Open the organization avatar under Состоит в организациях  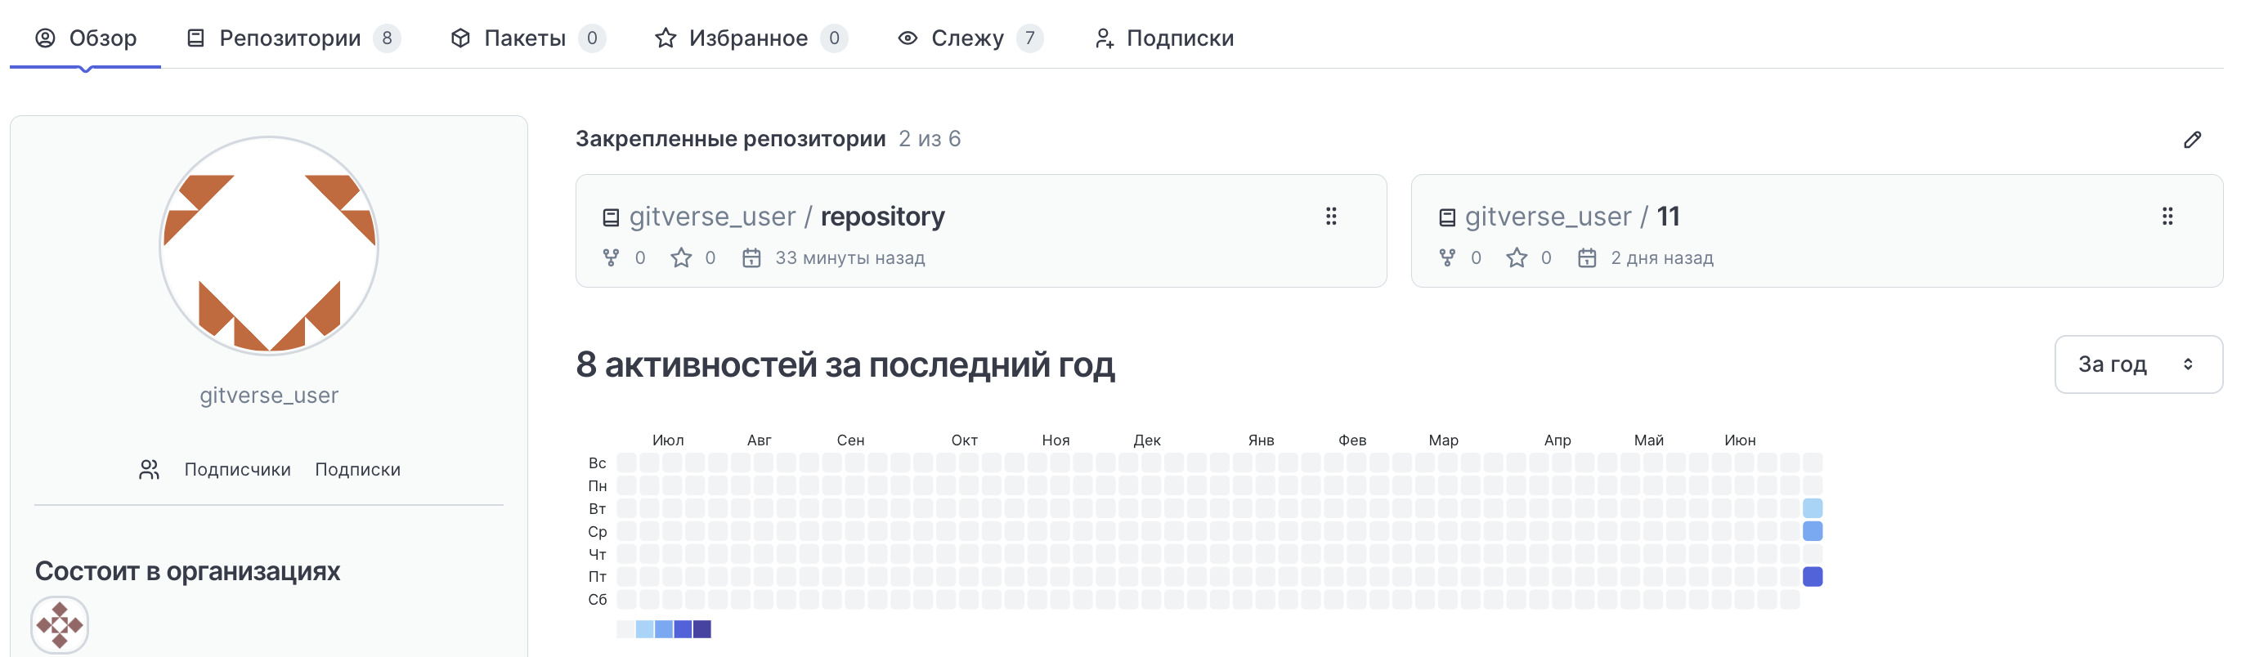[x=60, y=624]
